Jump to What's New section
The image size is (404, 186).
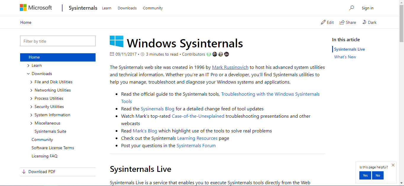coord(345,57)
